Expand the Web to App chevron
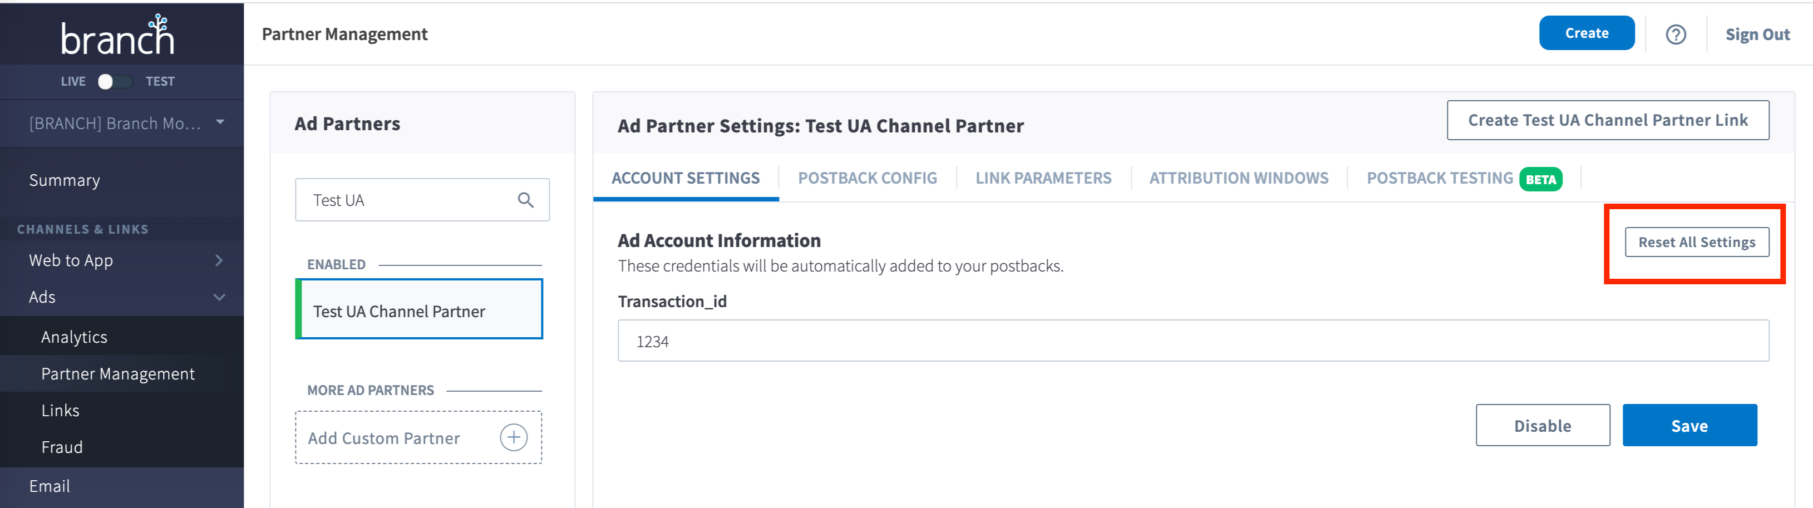The width and height of the screenshot is (1813, 508). point(219,260)
